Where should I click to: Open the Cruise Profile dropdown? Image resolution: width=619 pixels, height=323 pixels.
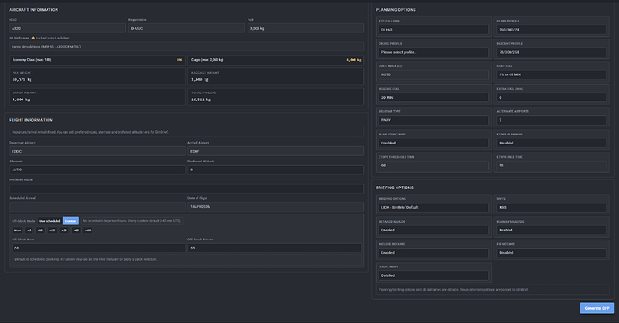(x=433, y=52)
